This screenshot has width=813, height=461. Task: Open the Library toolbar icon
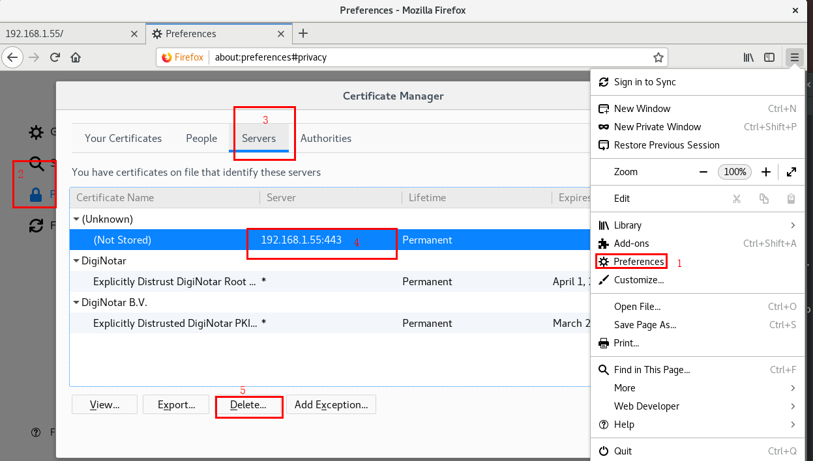click(x=748, y=57)
